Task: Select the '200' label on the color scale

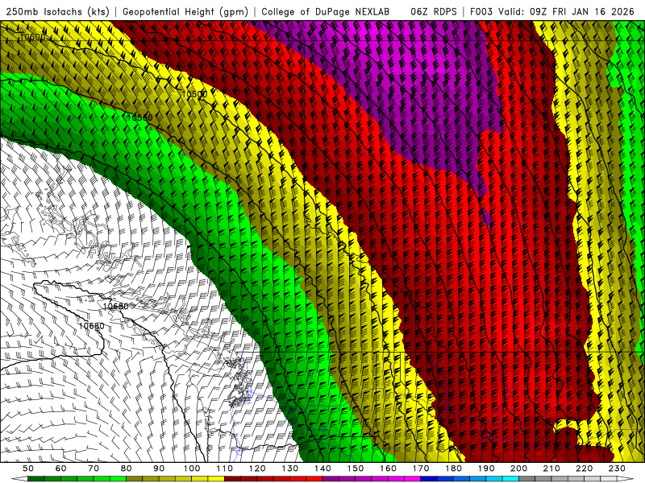Action: coord(518,469)
